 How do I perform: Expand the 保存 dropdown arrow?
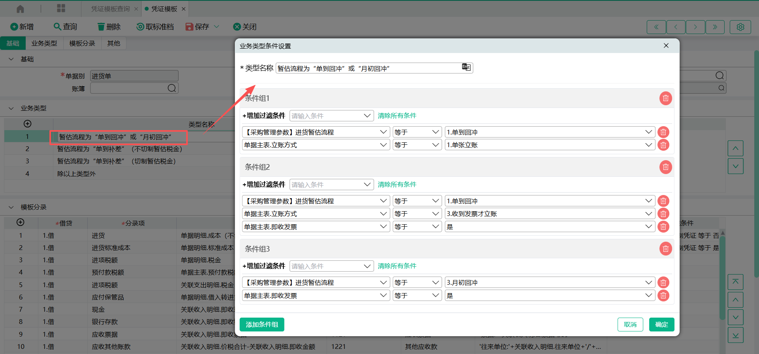point(217,27)
